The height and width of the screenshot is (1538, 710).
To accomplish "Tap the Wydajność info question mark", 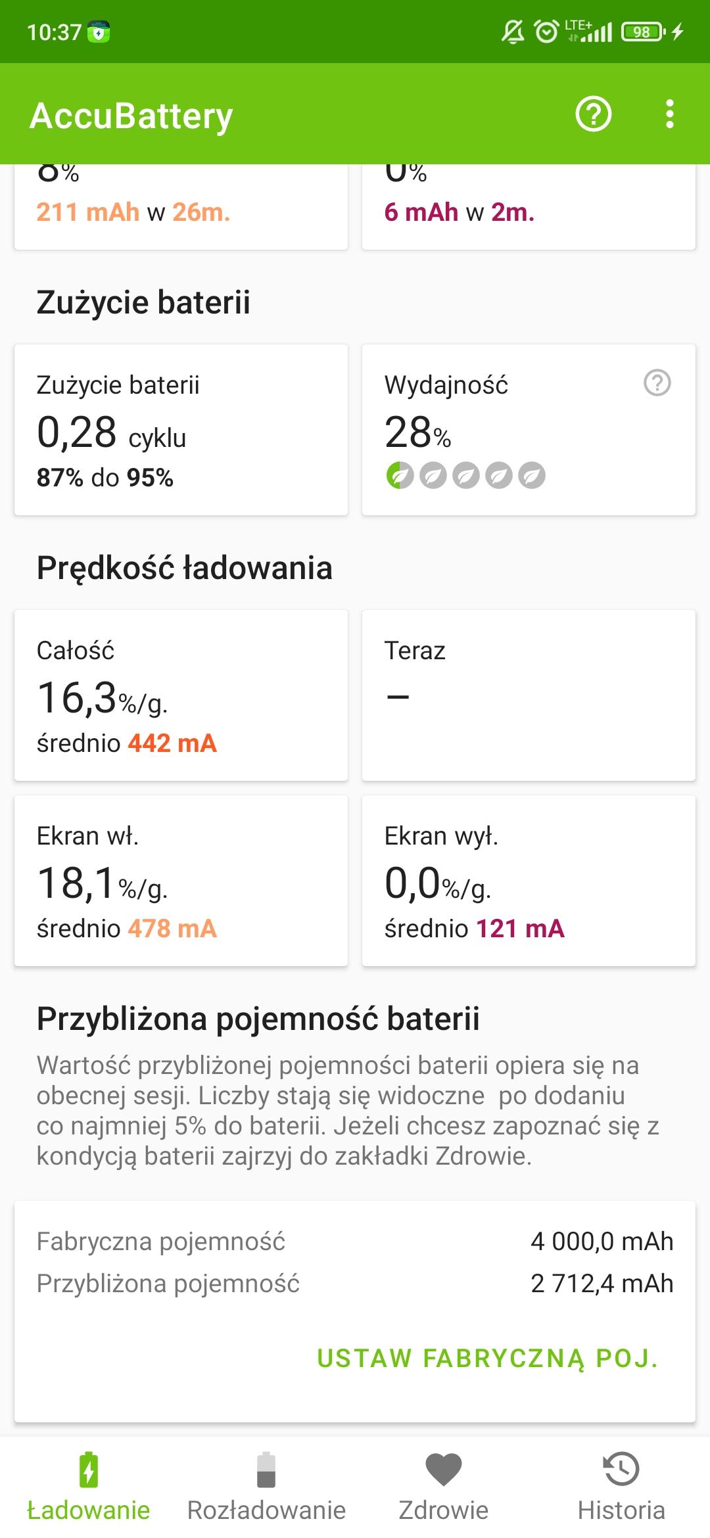I will (x=657, y=383).
